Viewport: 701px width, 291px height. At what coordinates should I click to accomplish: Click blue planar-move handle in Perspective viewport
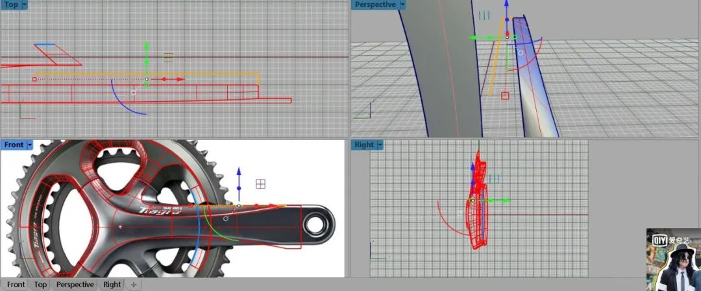coord(484,16)
